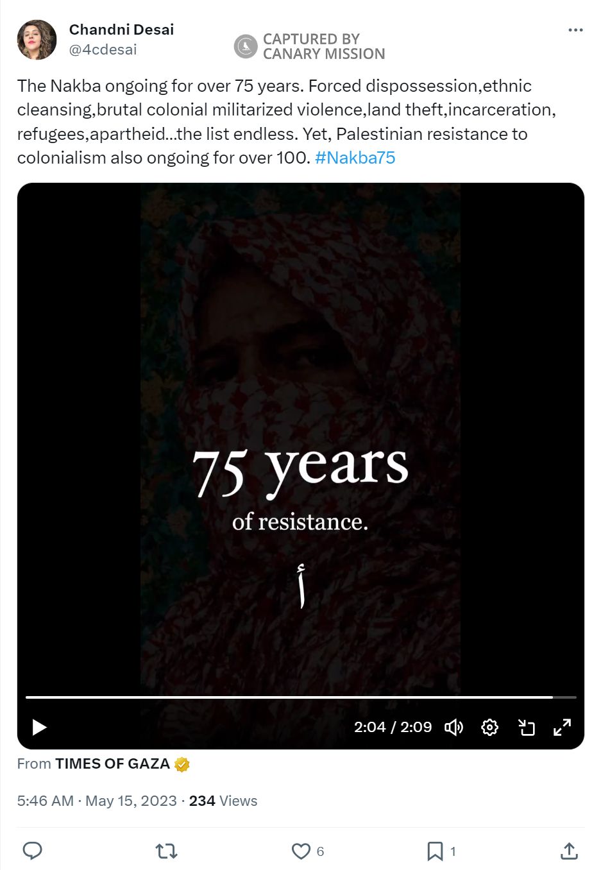
Task: Like the tweet
Action: [300, 851]
